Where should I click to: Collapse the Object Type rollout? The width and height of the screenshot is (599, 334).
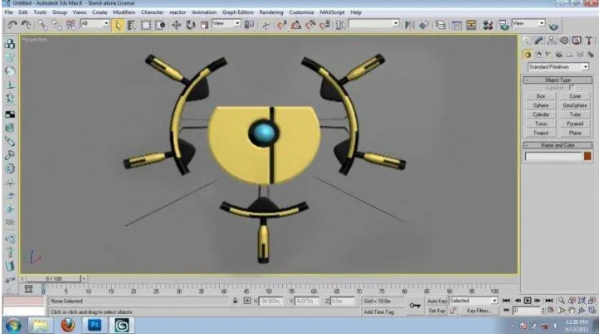coord(558,80)
